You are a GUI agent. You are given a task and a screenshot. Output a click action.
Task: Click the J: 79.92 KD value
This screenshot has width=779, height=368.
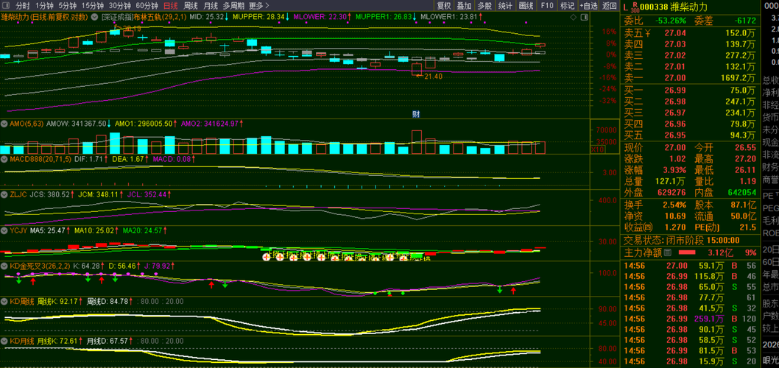click(x=160, y=266)
